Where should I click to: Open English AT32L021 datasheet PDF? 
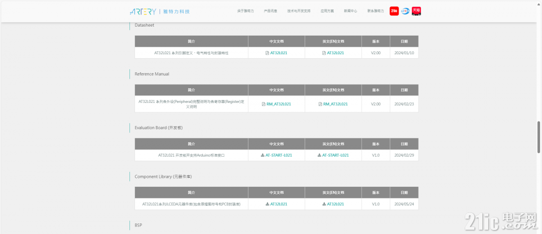[333, 53]
